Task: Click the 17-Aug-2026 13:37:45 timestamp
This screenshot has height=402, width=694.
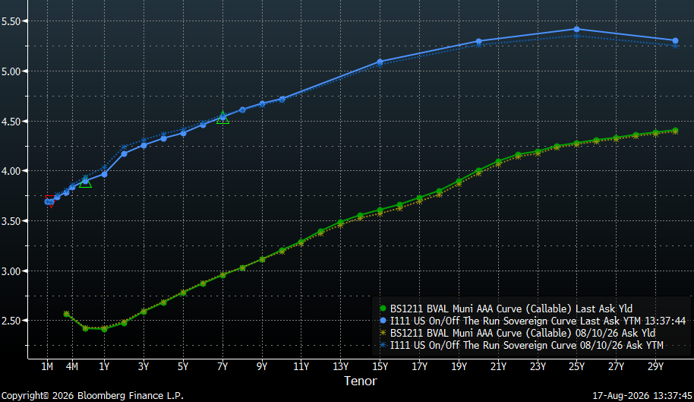Action: coord(642,395)
